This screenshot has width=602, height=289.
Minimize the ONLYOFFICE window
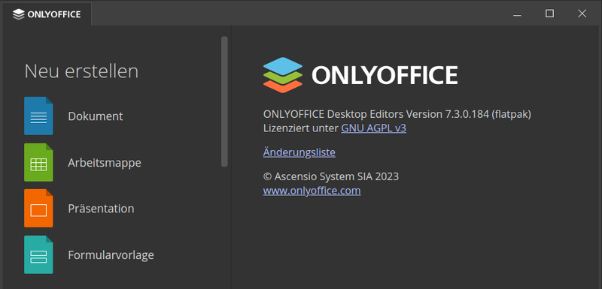coord(517,14)
